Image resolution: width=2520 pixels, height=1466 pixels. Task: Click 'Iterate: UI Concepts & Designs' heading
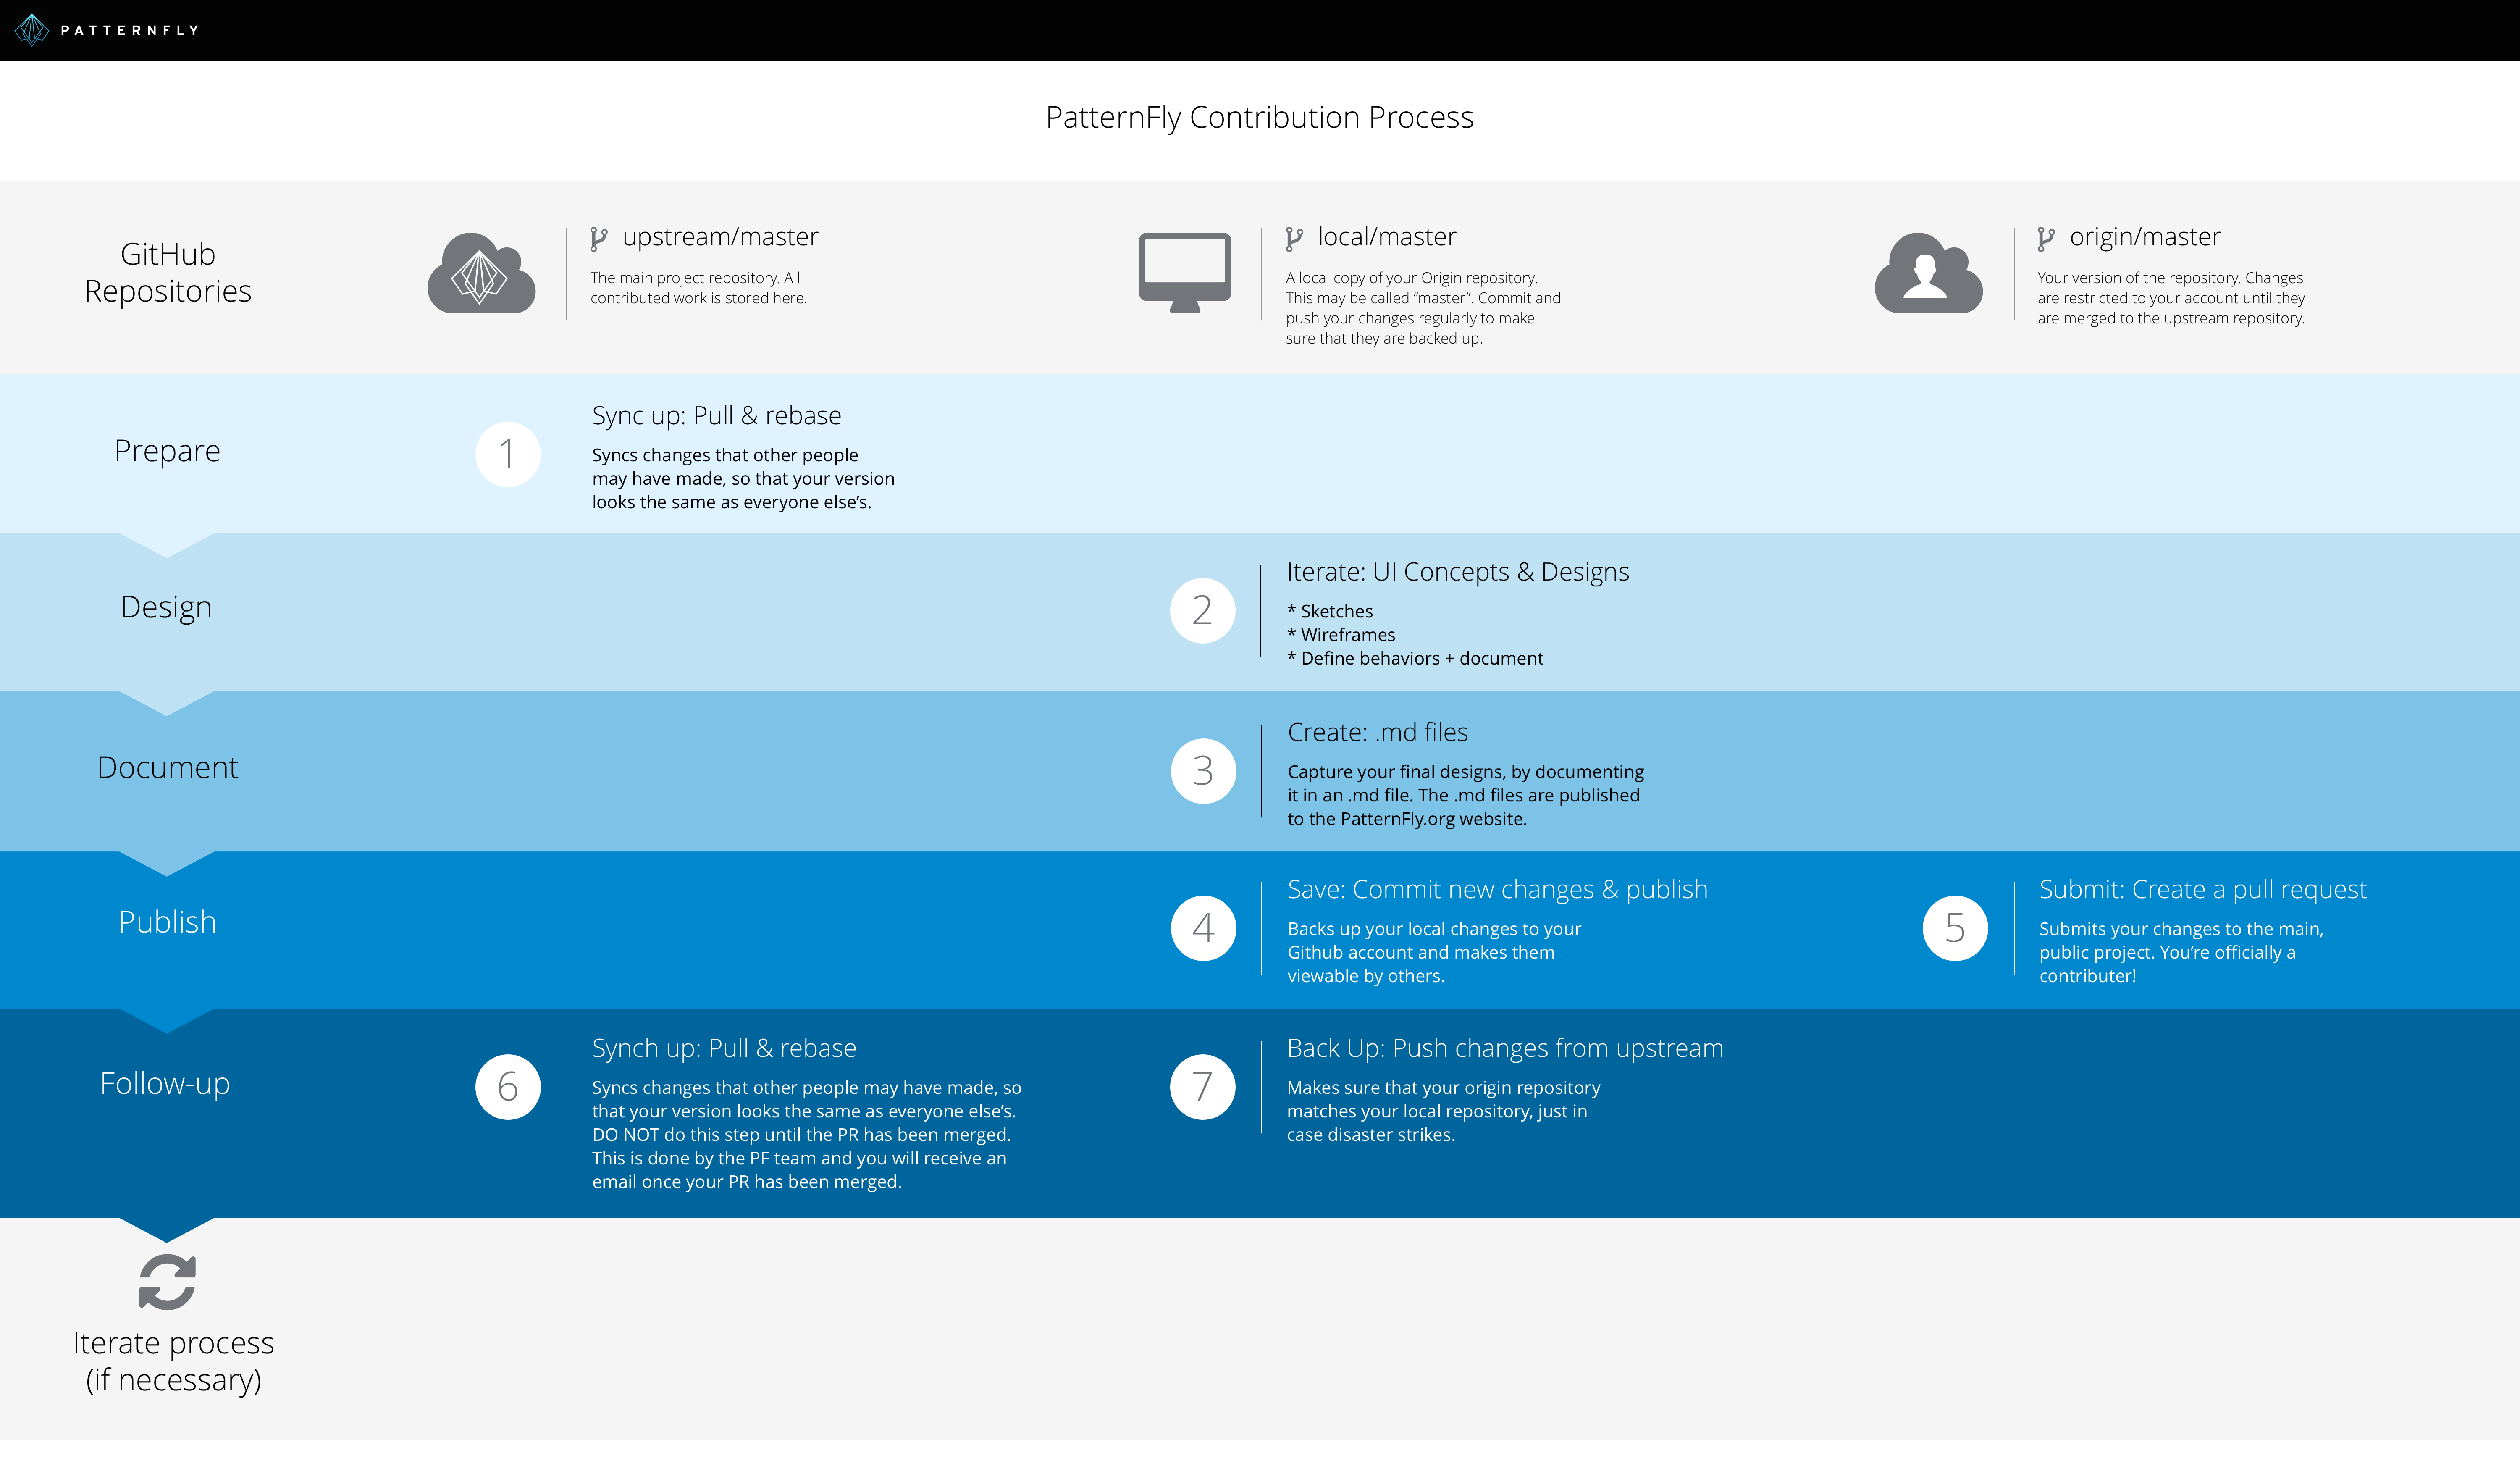(x=1458, y=572)
